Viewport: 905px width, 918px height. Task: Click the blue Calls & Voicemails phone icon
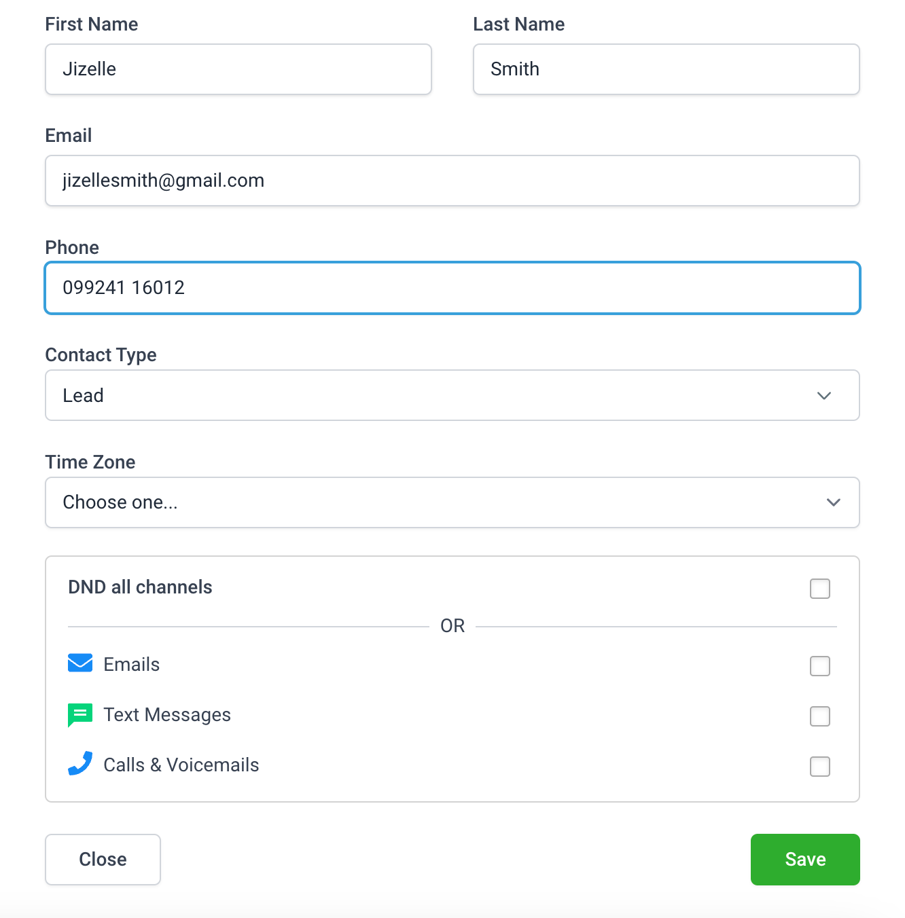click(80, 763)
